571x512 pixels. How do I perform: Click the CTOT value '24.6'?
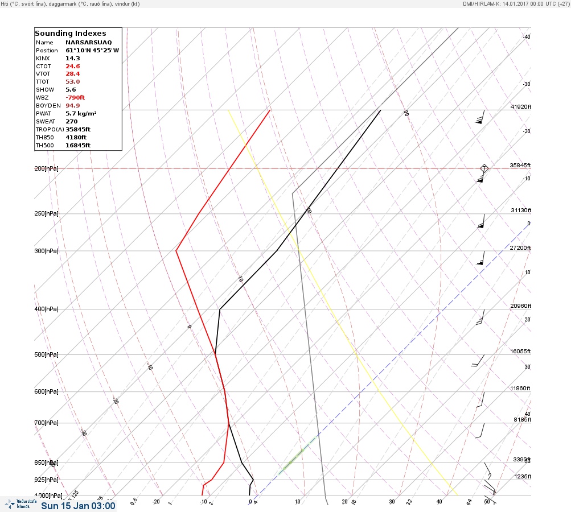[72, 66]
